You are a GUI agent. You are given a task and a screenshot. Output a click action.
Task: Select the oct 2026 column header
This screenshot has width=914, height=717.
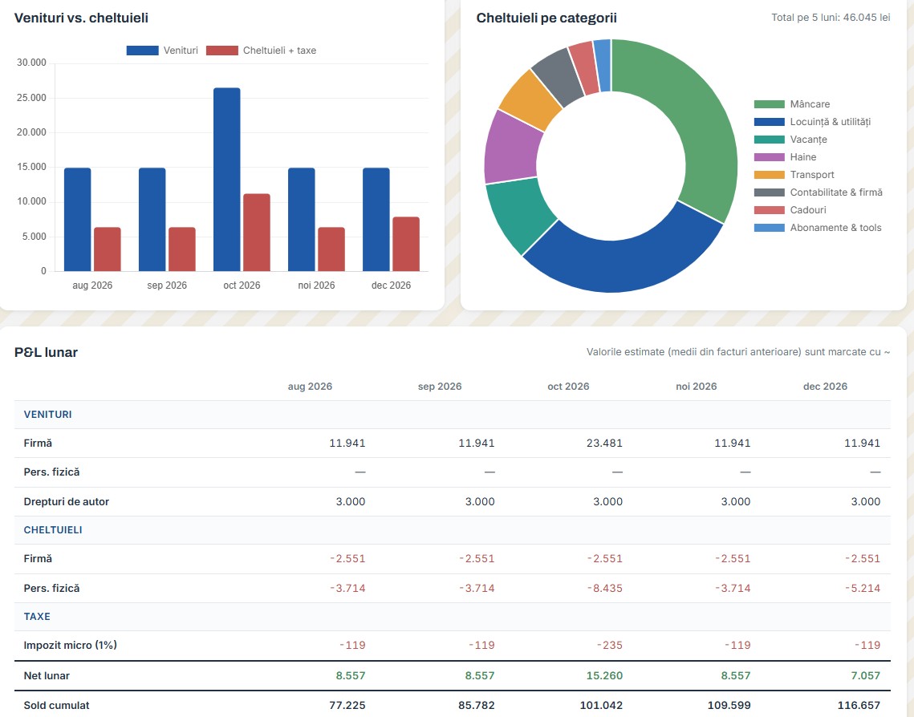[x=568, y=386]
